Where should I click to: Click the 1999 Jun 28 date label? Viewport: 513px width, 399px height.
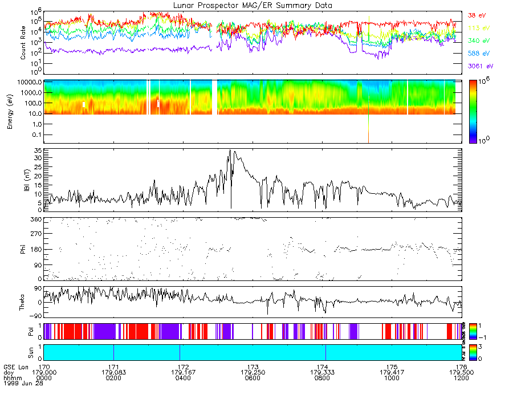pyautogui.click(x=23, y=383)
